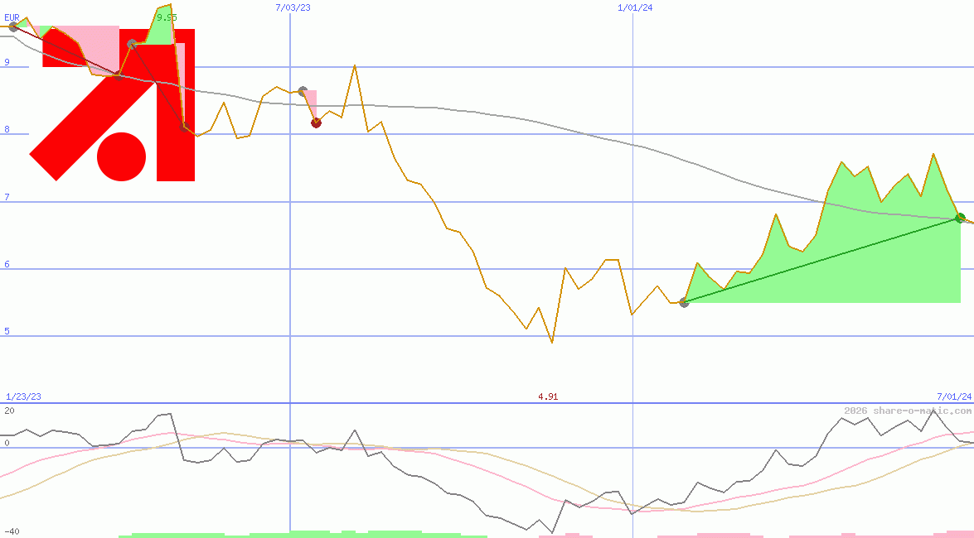Select the grey dot starting the green trend line
The image size is (974, 538).
tap(684, 302)
